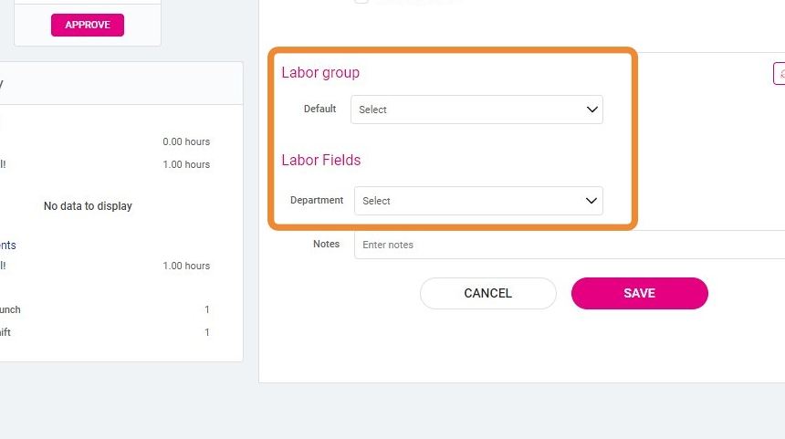Focus the Enter notes text field

coord(570,245)
